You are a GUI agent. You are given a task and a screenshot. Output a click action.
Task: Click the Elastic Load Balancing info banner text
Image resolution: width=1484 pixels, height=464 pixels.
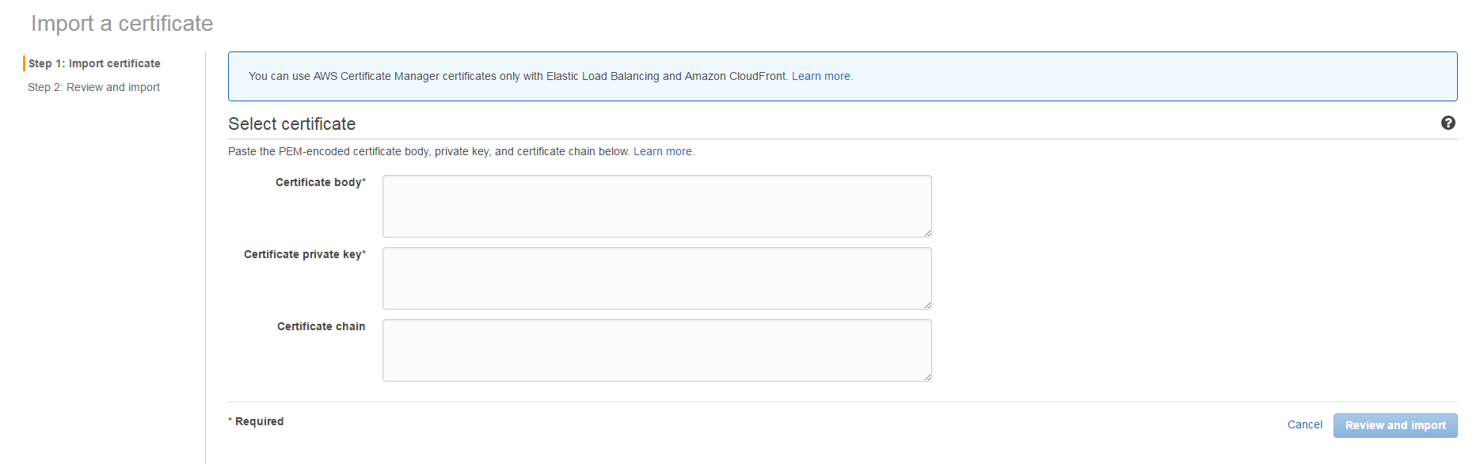(518, 76)
